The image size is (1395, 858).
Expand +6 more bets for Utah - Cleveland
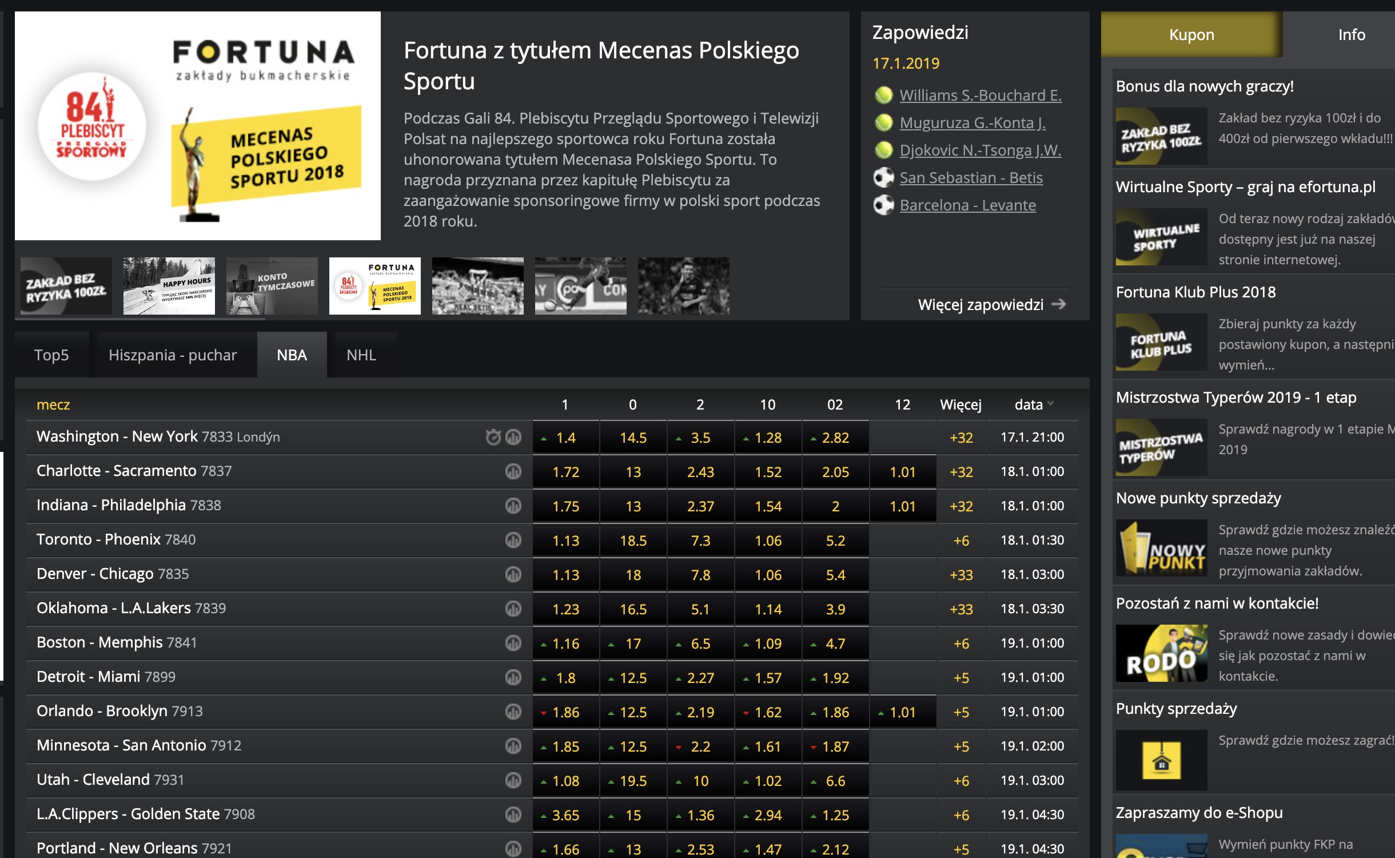[961, 781]
